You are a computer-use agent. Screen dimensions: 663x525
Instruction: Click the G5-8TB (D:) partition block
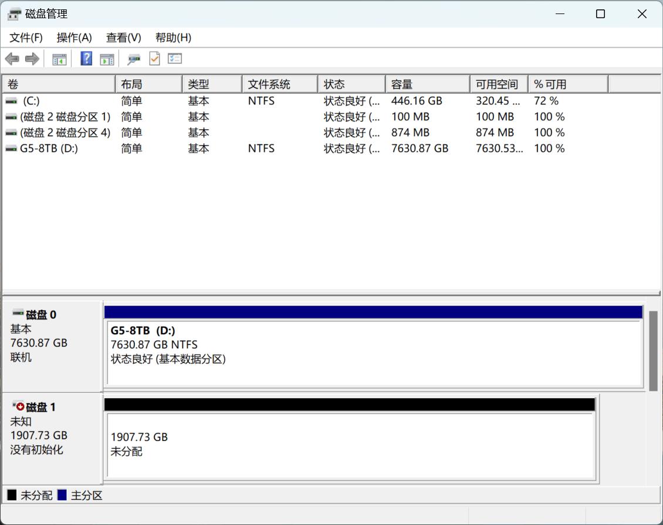tap(373, 352)
